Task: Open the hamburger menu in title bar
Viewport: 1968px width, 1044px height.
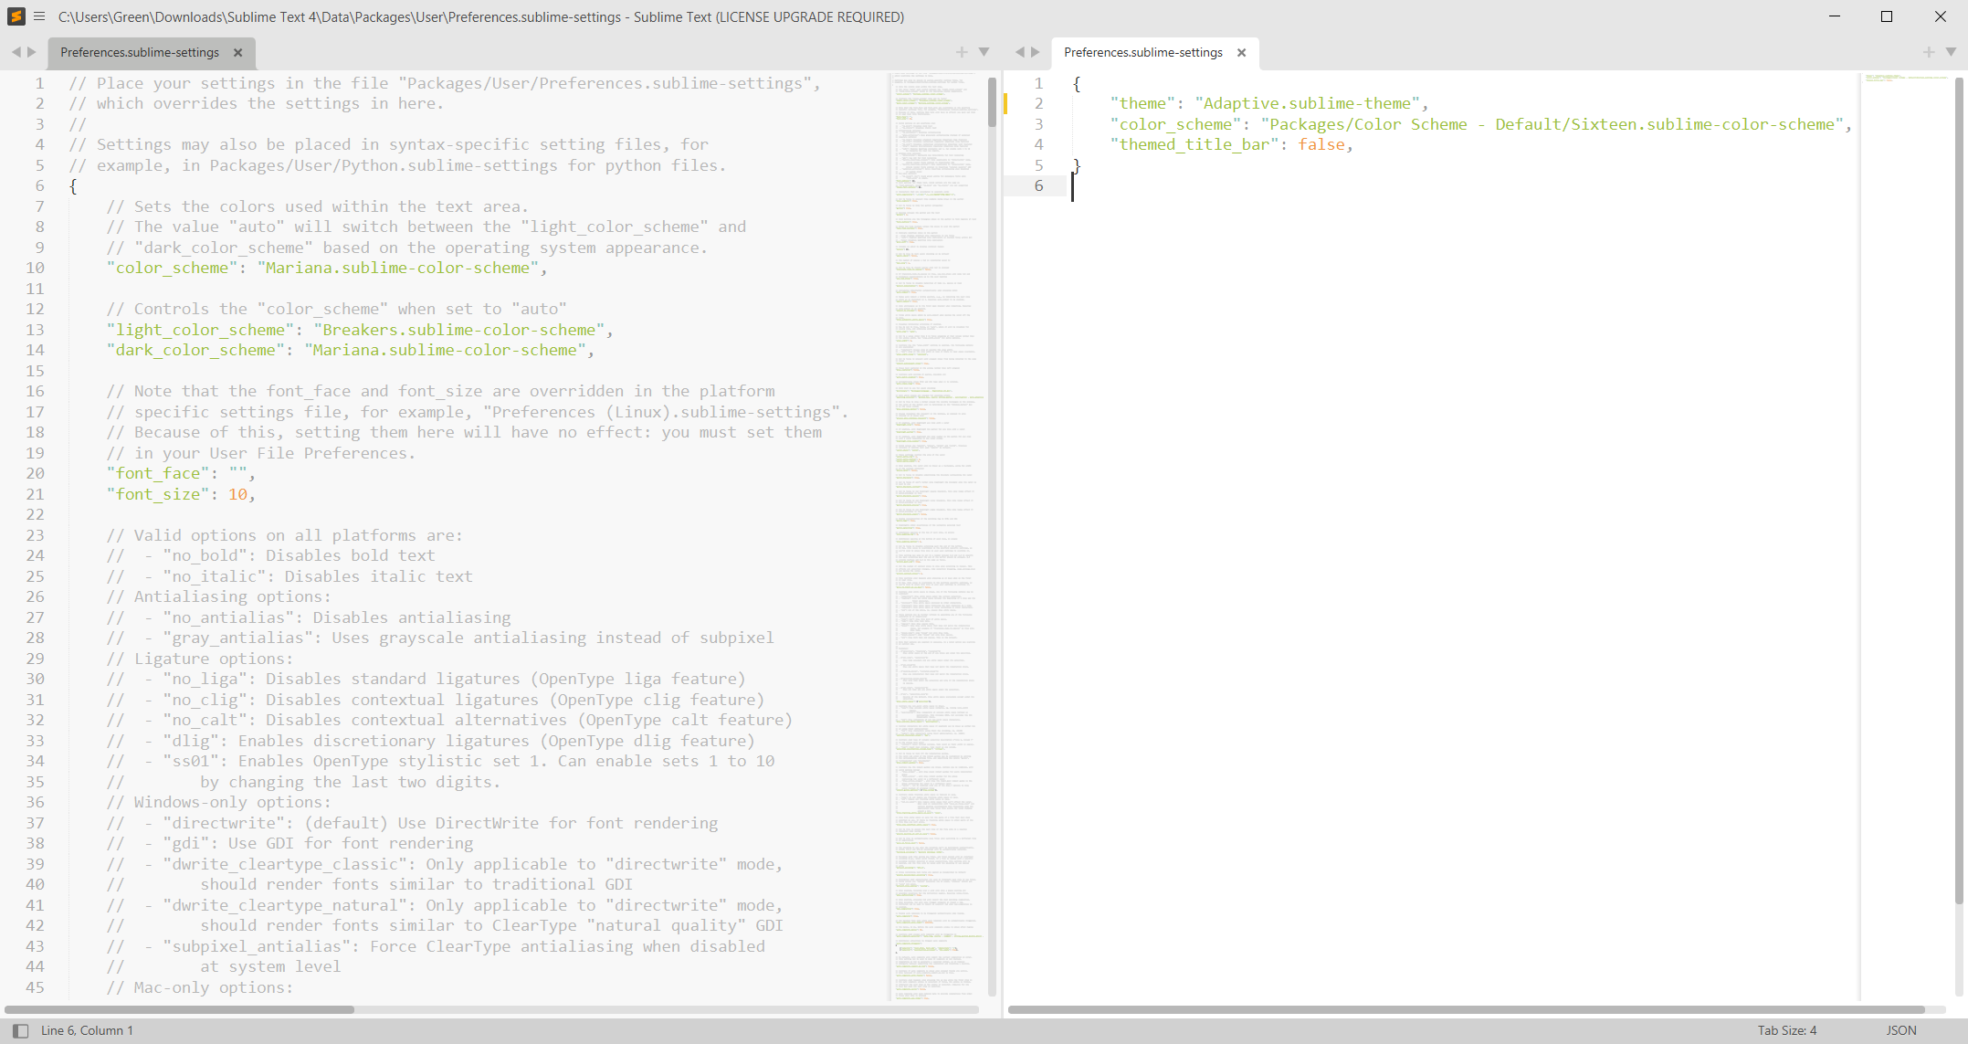Action: tap(39, 16)
